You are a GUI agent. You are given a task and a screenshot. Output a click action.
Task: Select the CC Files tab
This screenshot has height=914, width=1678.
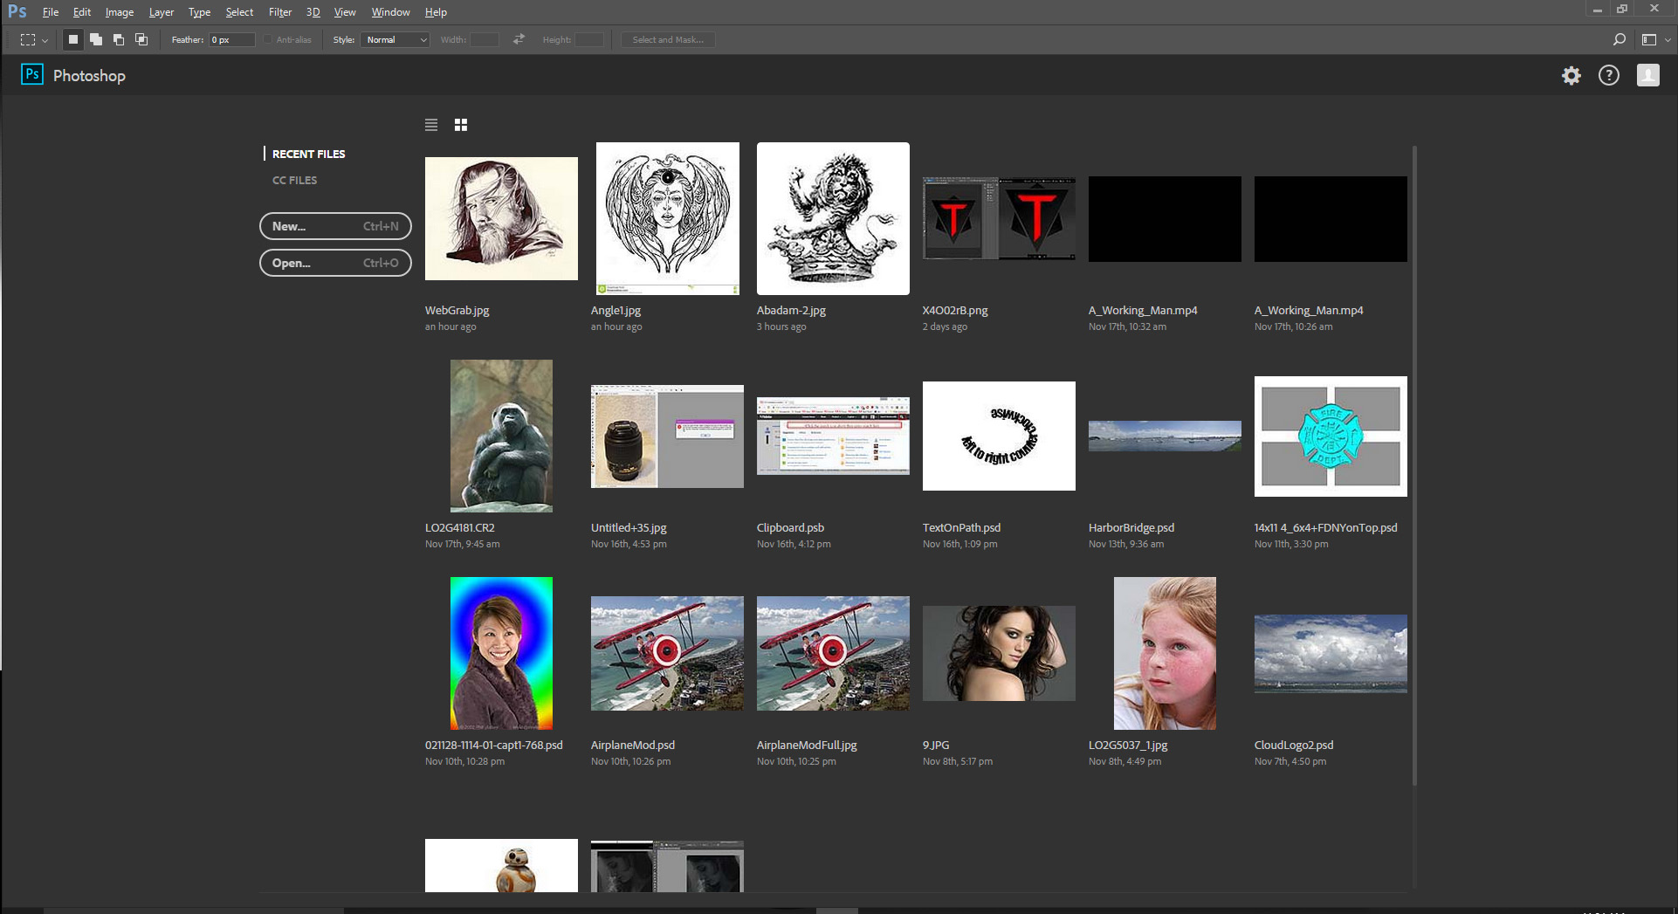pos(294,180)
